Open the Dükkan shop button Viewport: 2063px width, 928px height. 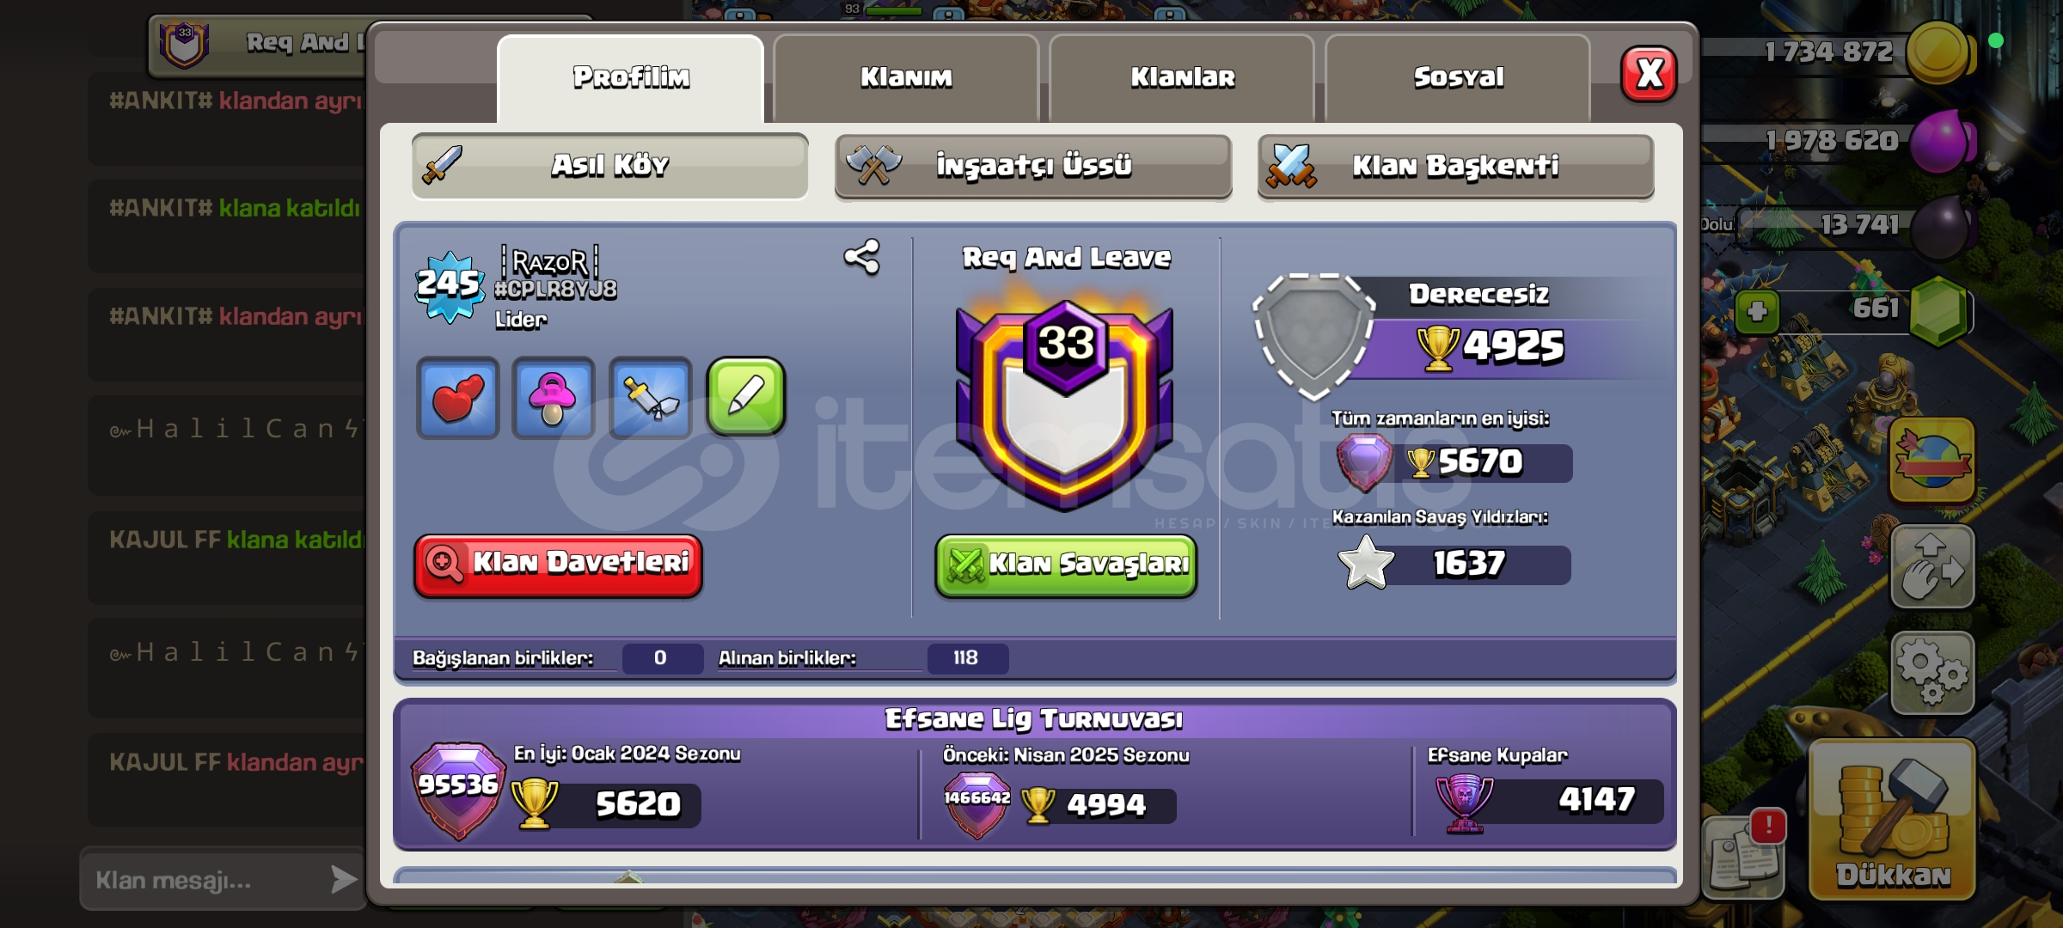(x=1892, y=821)
